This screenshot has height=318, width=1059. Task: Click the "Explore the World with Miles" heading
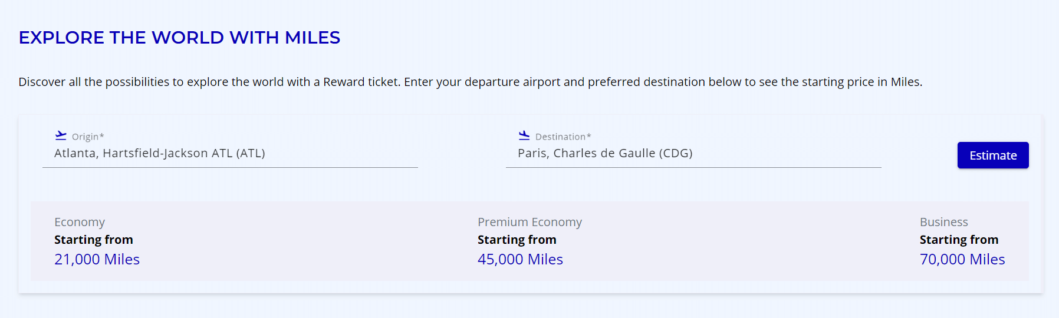point(179,38)
